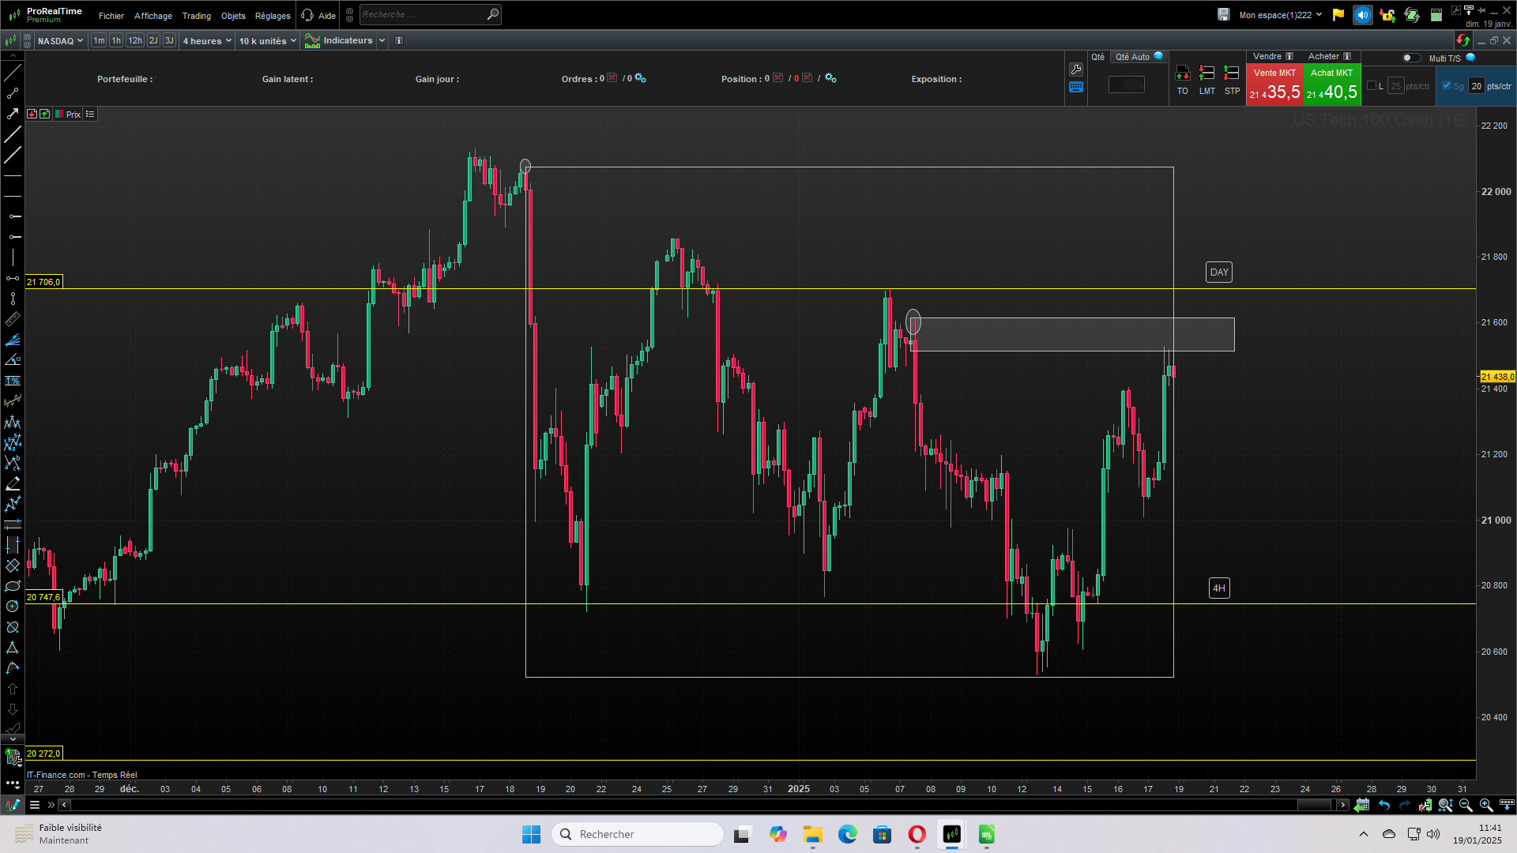Open the wrench settings icon

pyautogui.click(x=1075, y=70)
